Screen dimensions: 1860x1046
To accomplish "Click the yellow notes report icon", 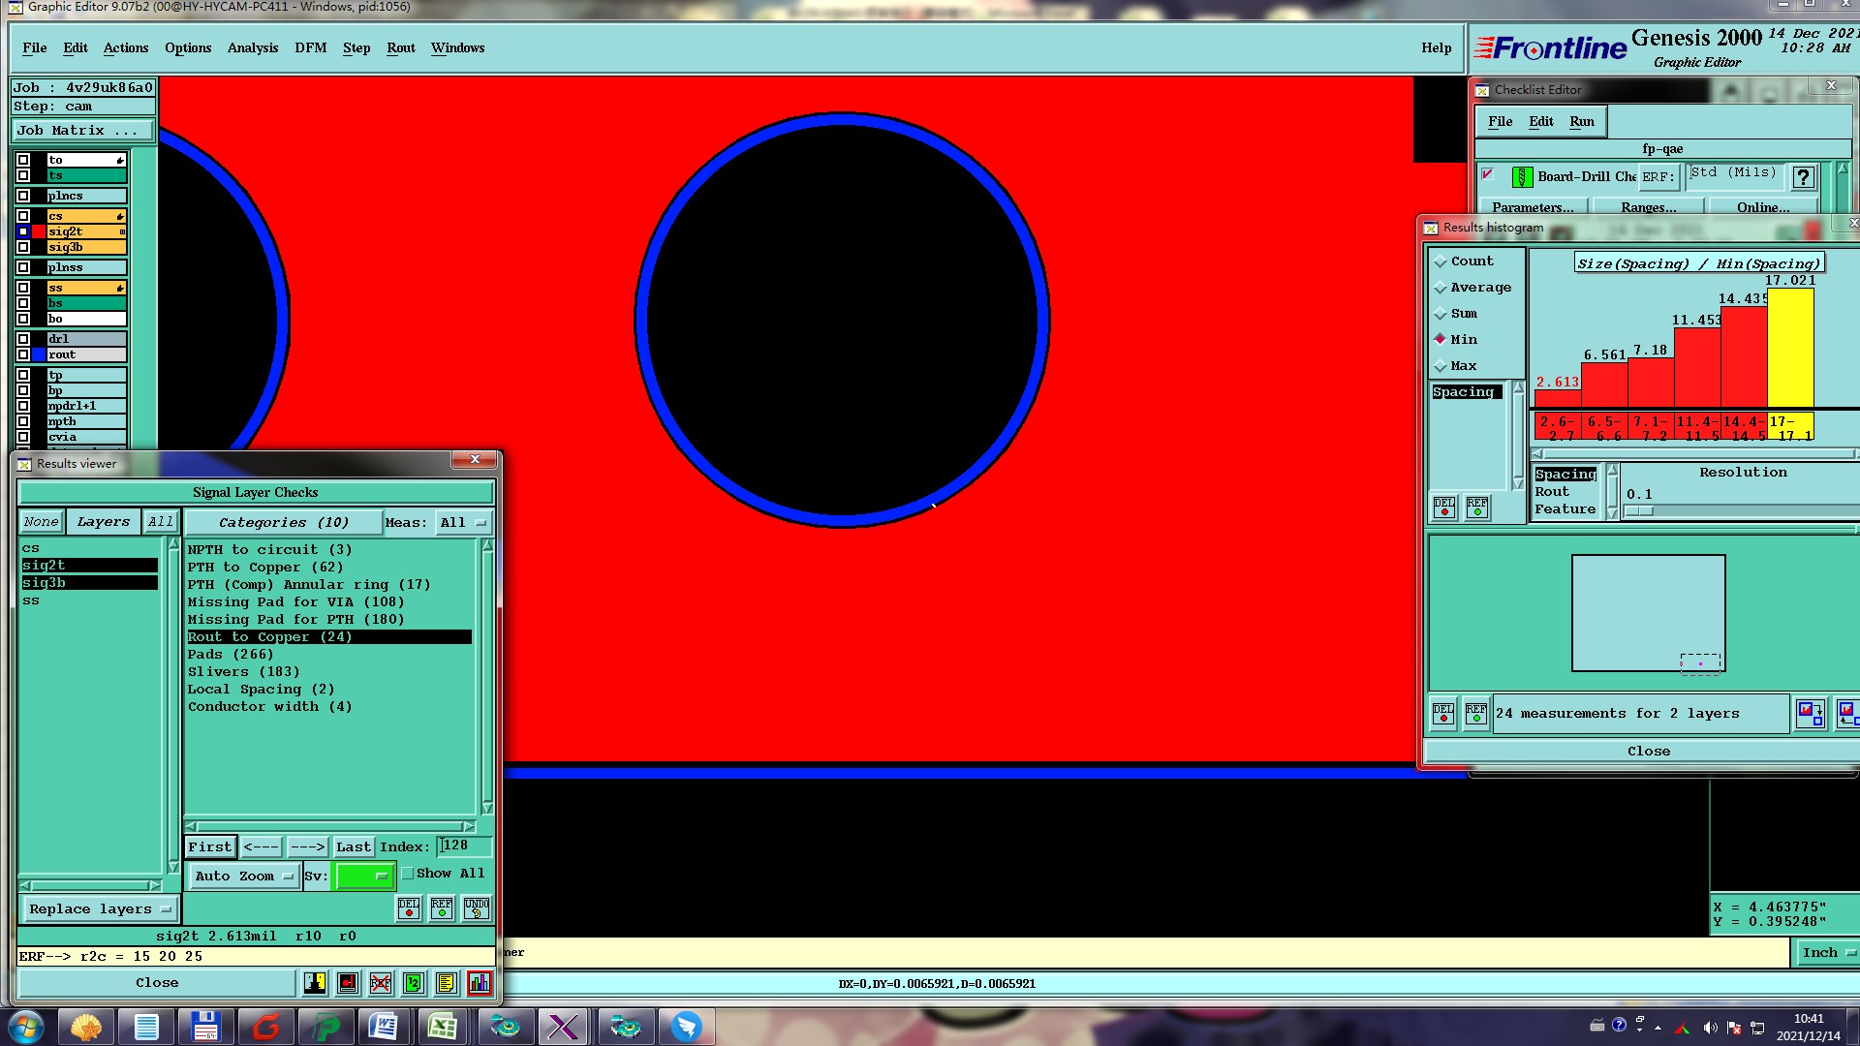I will tap(446, 983).
